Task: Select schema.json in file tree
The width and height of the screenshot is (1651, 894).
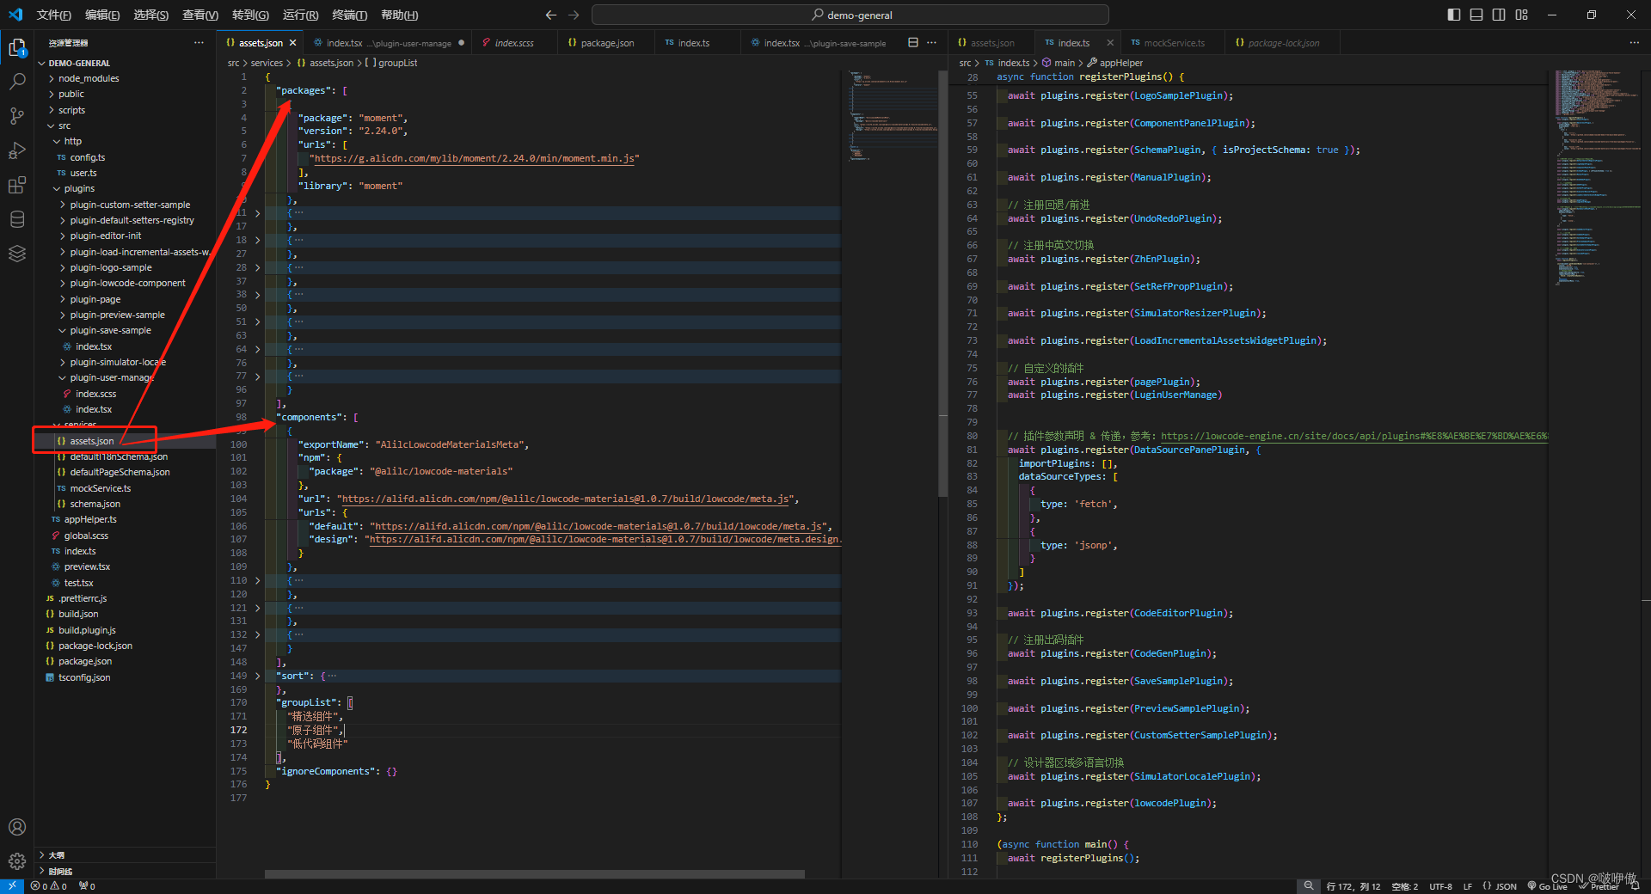Action: tap(95, 504)
